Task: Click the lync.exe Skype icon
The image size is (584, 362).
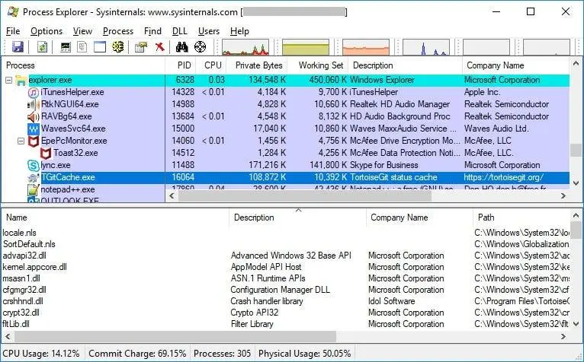Action: pos(34,165)
